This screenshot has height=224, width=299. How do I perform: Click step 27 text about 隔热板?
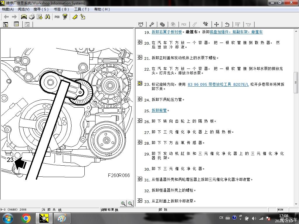[193, 132]
